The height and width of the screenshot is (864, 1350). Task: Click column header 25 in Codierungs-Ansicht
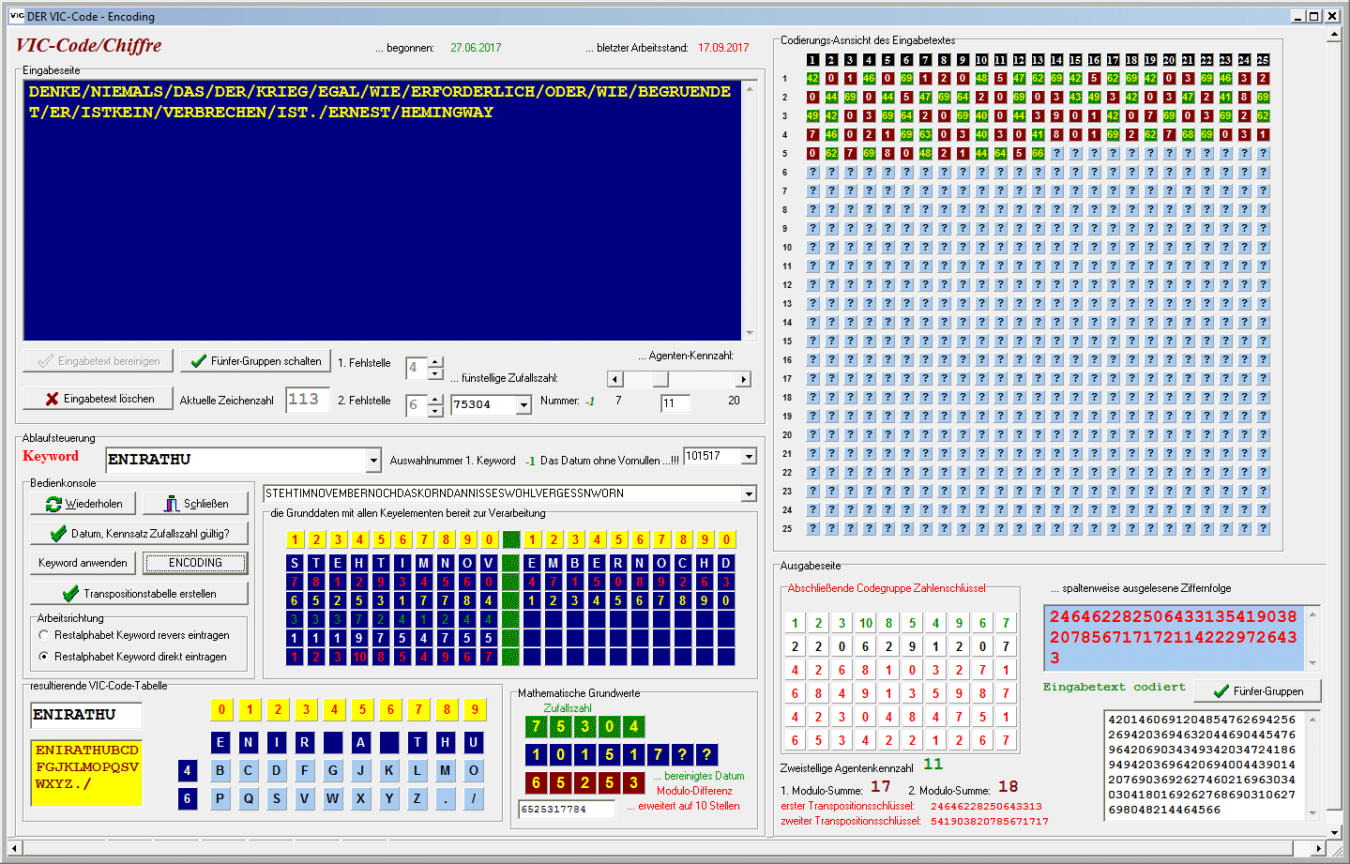(1263, 60)
